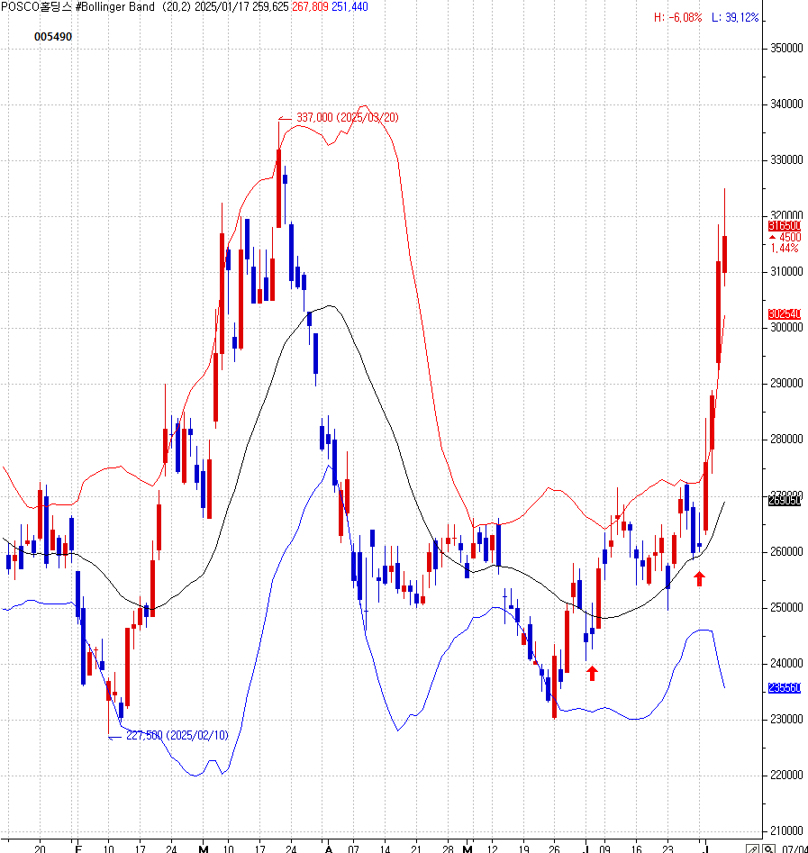Click the 210000 price axis label
The height and width of the screenshot is (853, 808).
pyautogui.click(x=786, y=830)
